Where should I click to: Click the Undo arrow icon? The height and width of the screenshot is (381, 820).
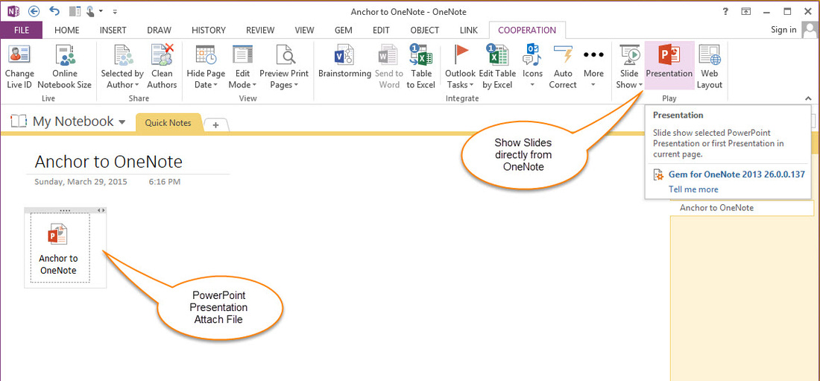(x=54, y=11)
